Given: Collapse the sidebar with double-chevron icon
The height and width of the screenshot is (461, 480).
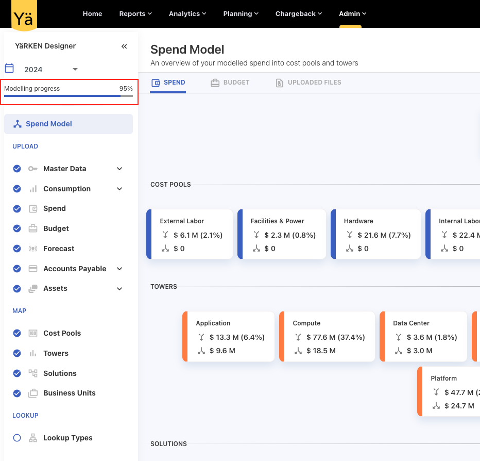Looking at the screenshot, I should pos(124,46).
